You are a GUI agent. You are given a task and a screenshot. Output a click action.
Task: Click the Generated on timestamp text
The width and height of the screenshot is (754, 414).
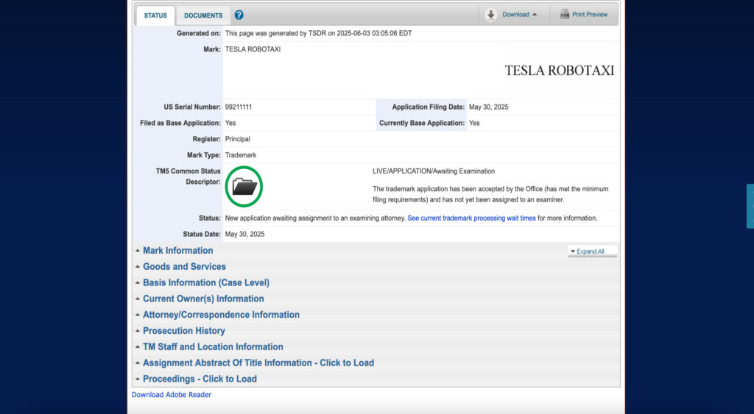click(x=318, y=33)
